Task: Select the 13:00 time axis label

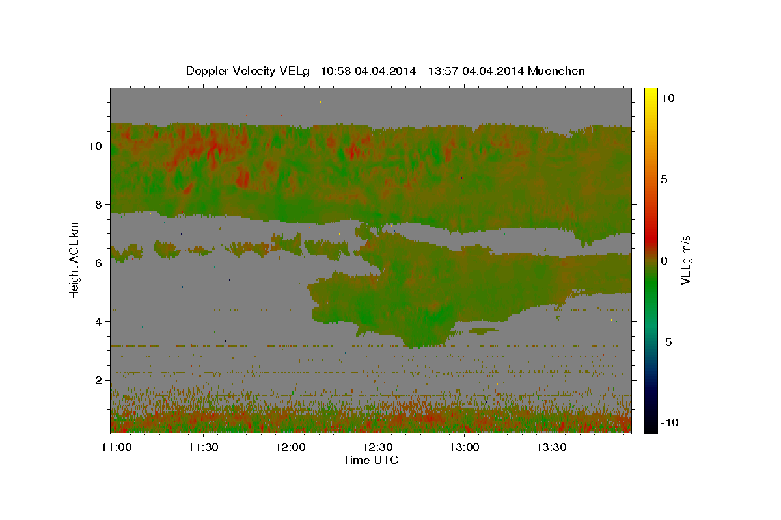Action: click(x=464, y=448)
